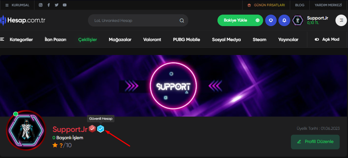Click the Bakiye Yükle button
This screenshot has height=158, width=348.
(x=240, y=21)
